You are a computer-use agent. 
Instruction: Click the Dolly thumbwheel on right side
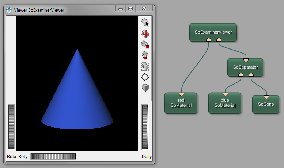click(x=145, y=126)
